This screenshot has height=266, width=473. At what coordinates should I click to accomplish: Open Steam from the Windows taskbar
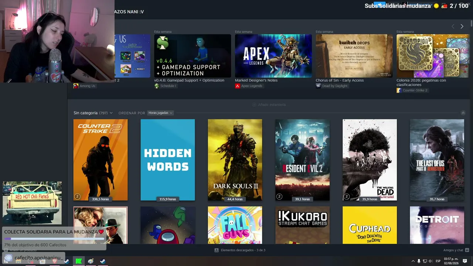103,261
